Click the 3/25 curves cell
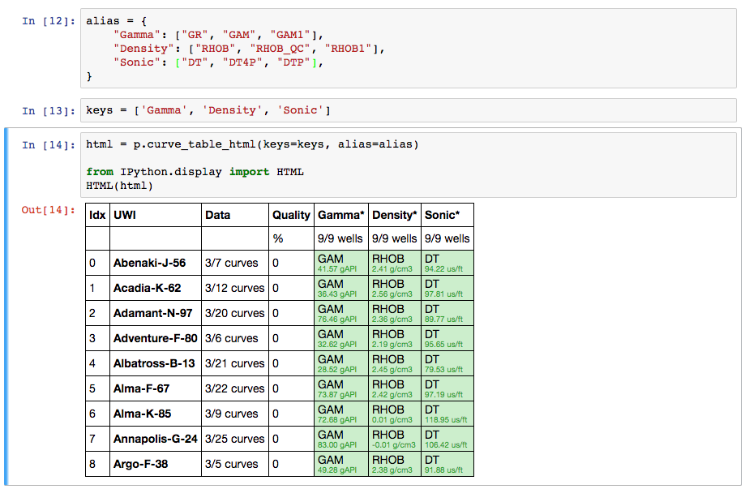The width and height of the screenshot is (745, 489). (235, 439)
